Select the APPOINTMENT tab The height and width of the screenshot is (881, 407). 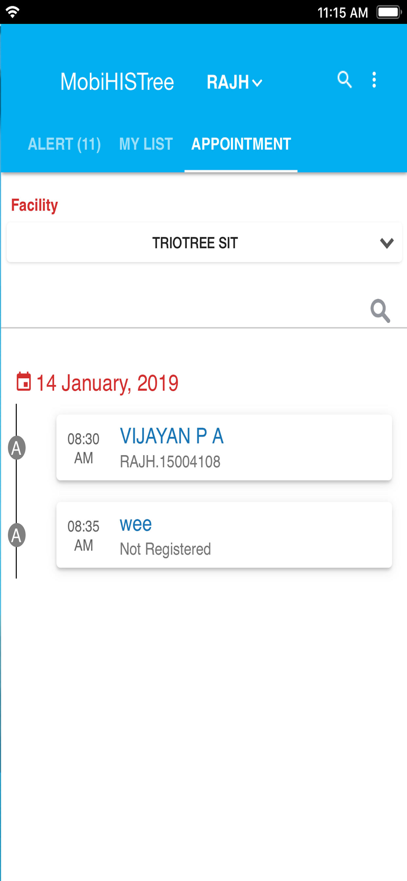pyautogui.click(x=241, y=144)
